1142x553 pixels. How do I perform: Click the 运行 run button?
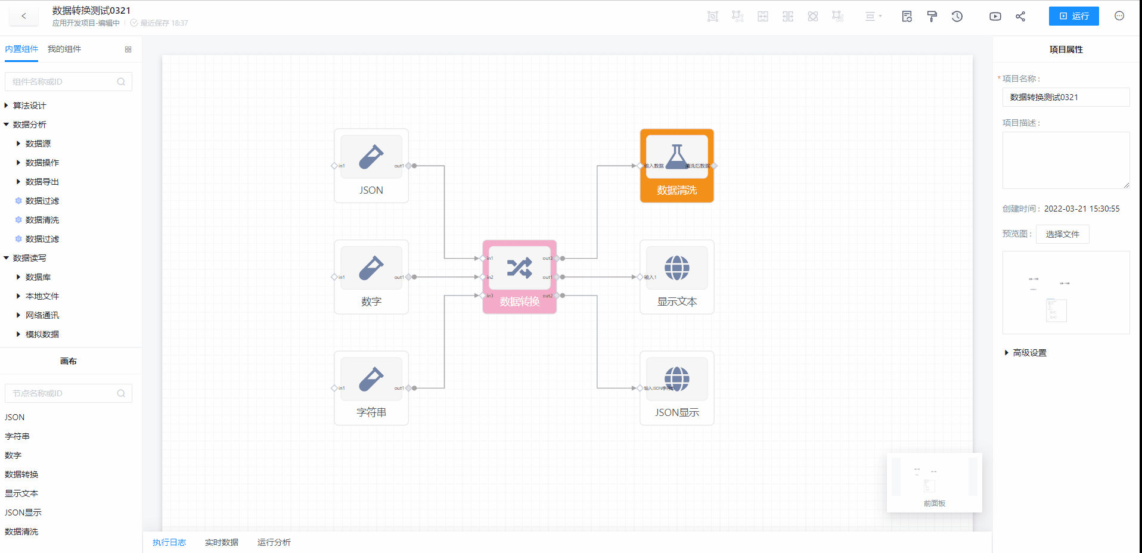pos(1073,16)
